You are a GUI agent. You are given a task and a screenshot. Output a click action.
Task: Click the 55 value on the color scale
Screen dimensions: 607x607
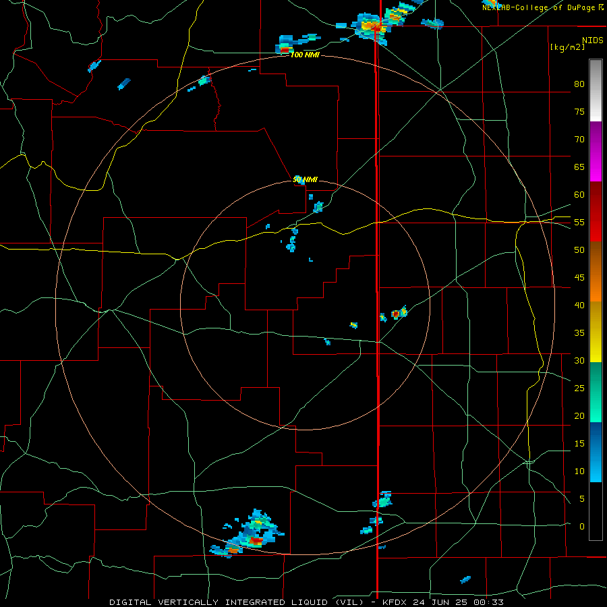[x=579, y=222]
